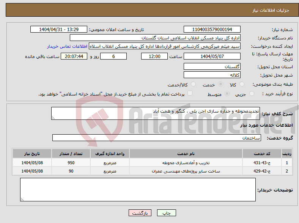Click the delivery province گلستان field
Viewport: 299px width, 223px height.
coord(212,66)
